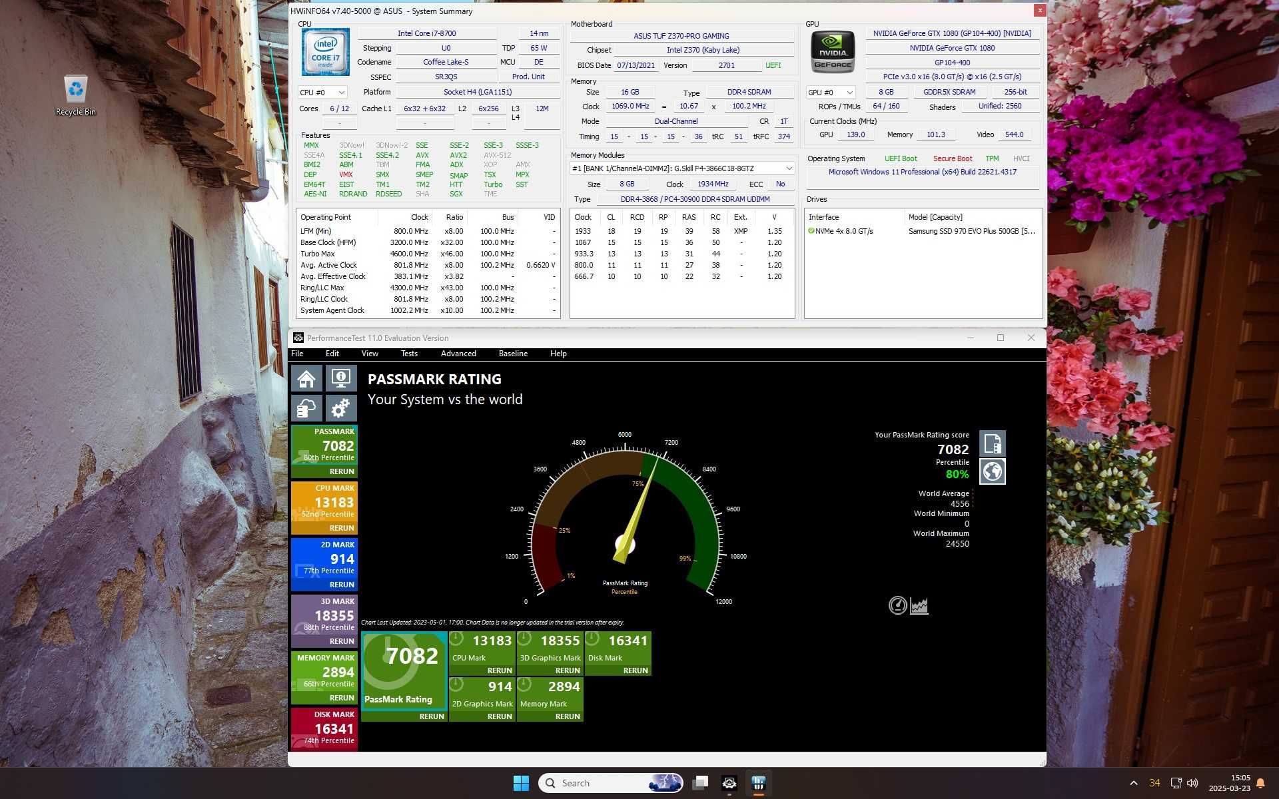Image resolution: width=1279 pixels, height=799 pixels.
Task: Open the Recycle Bin desktop icon
Action: click(76, 95)
